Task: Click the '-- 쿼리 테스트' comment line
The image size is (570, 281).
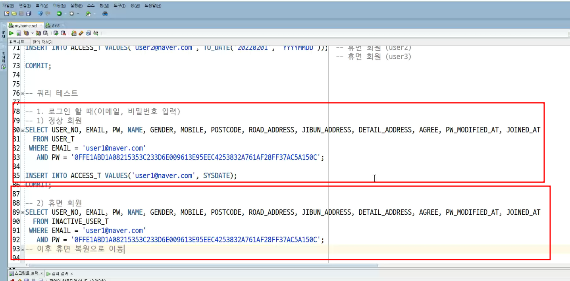Action: tap(52, 94)
